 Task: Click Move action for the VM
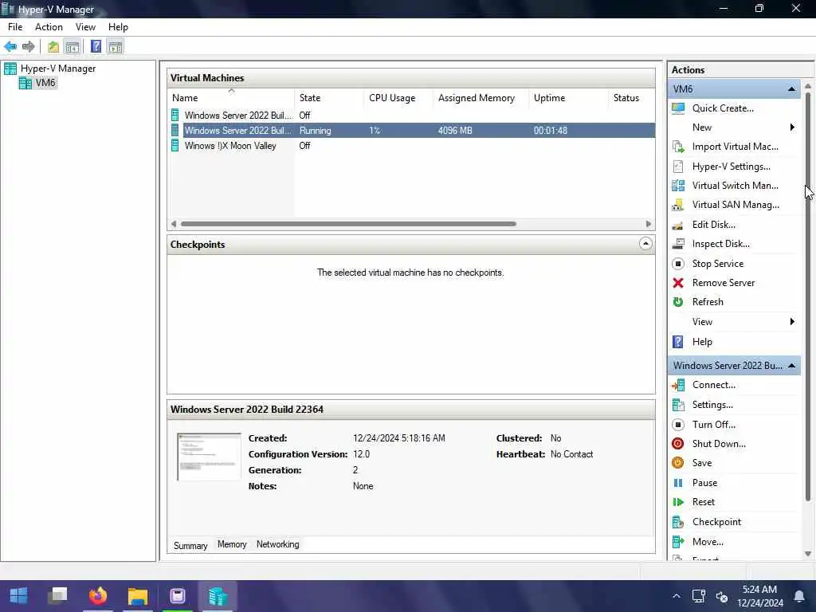[708, 542]
